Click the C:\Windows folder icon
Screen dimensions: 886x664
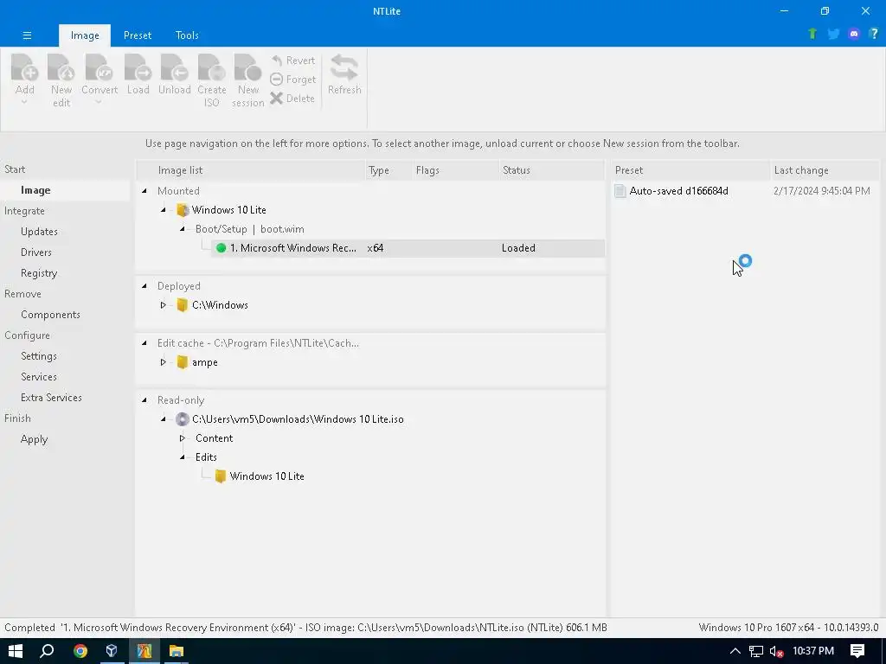tap(182, 305)
